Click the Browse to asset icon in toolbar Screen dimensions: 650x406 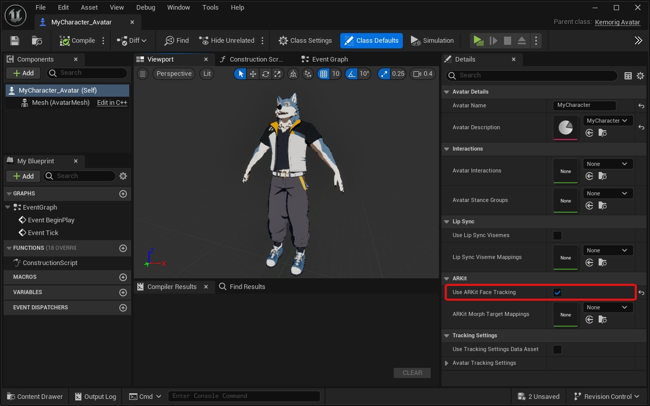(37, 41)
